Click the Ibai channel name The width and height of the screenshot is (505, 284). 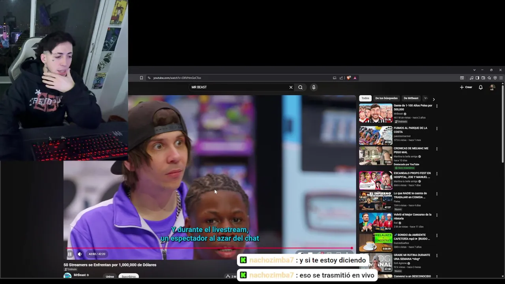(x=397, y=223)
